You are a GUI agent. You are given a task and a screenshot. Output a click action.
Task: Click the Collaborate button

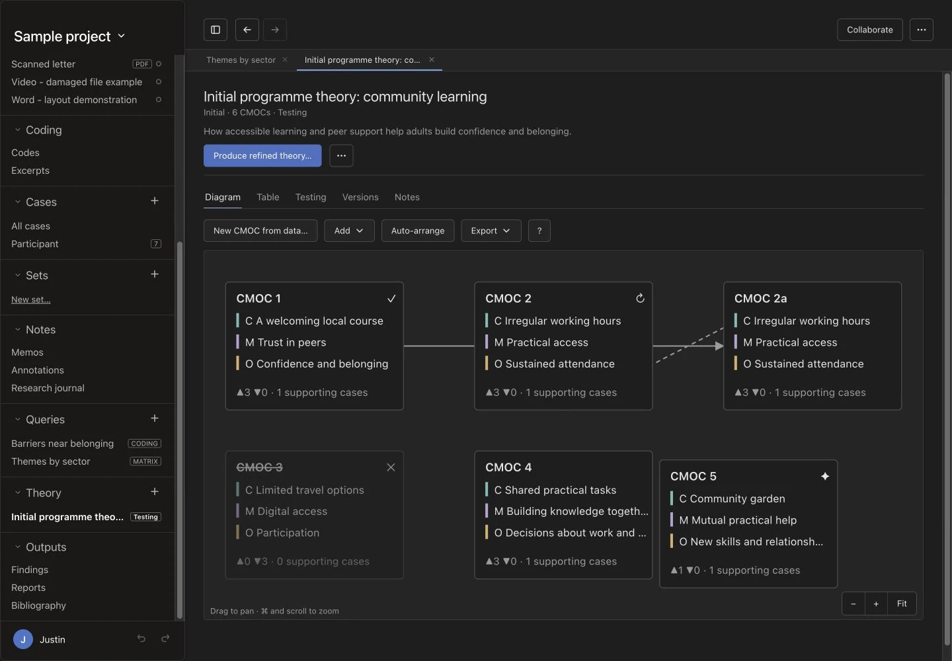coord(870,30)
